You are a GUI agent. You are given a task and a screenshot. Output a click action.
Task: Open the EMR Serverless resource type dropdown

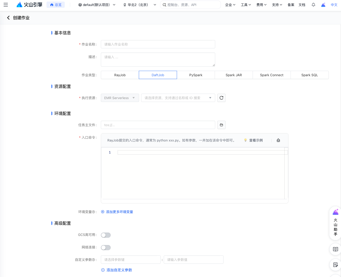click(120, 98)
